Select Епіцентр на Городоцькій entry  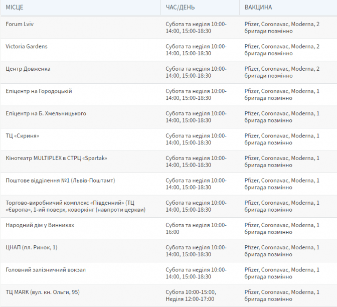pyautogui.click(x=39, y=91)
